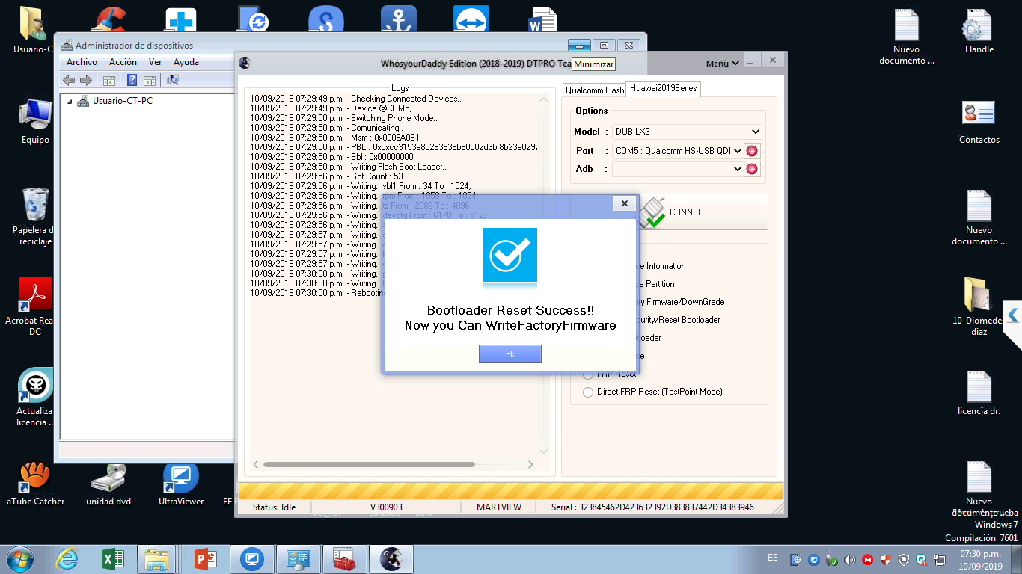1022x574 pixels.
Task: Open Archivo menu in Administrador de dispositivos
Action: click(x=82, y=62)
